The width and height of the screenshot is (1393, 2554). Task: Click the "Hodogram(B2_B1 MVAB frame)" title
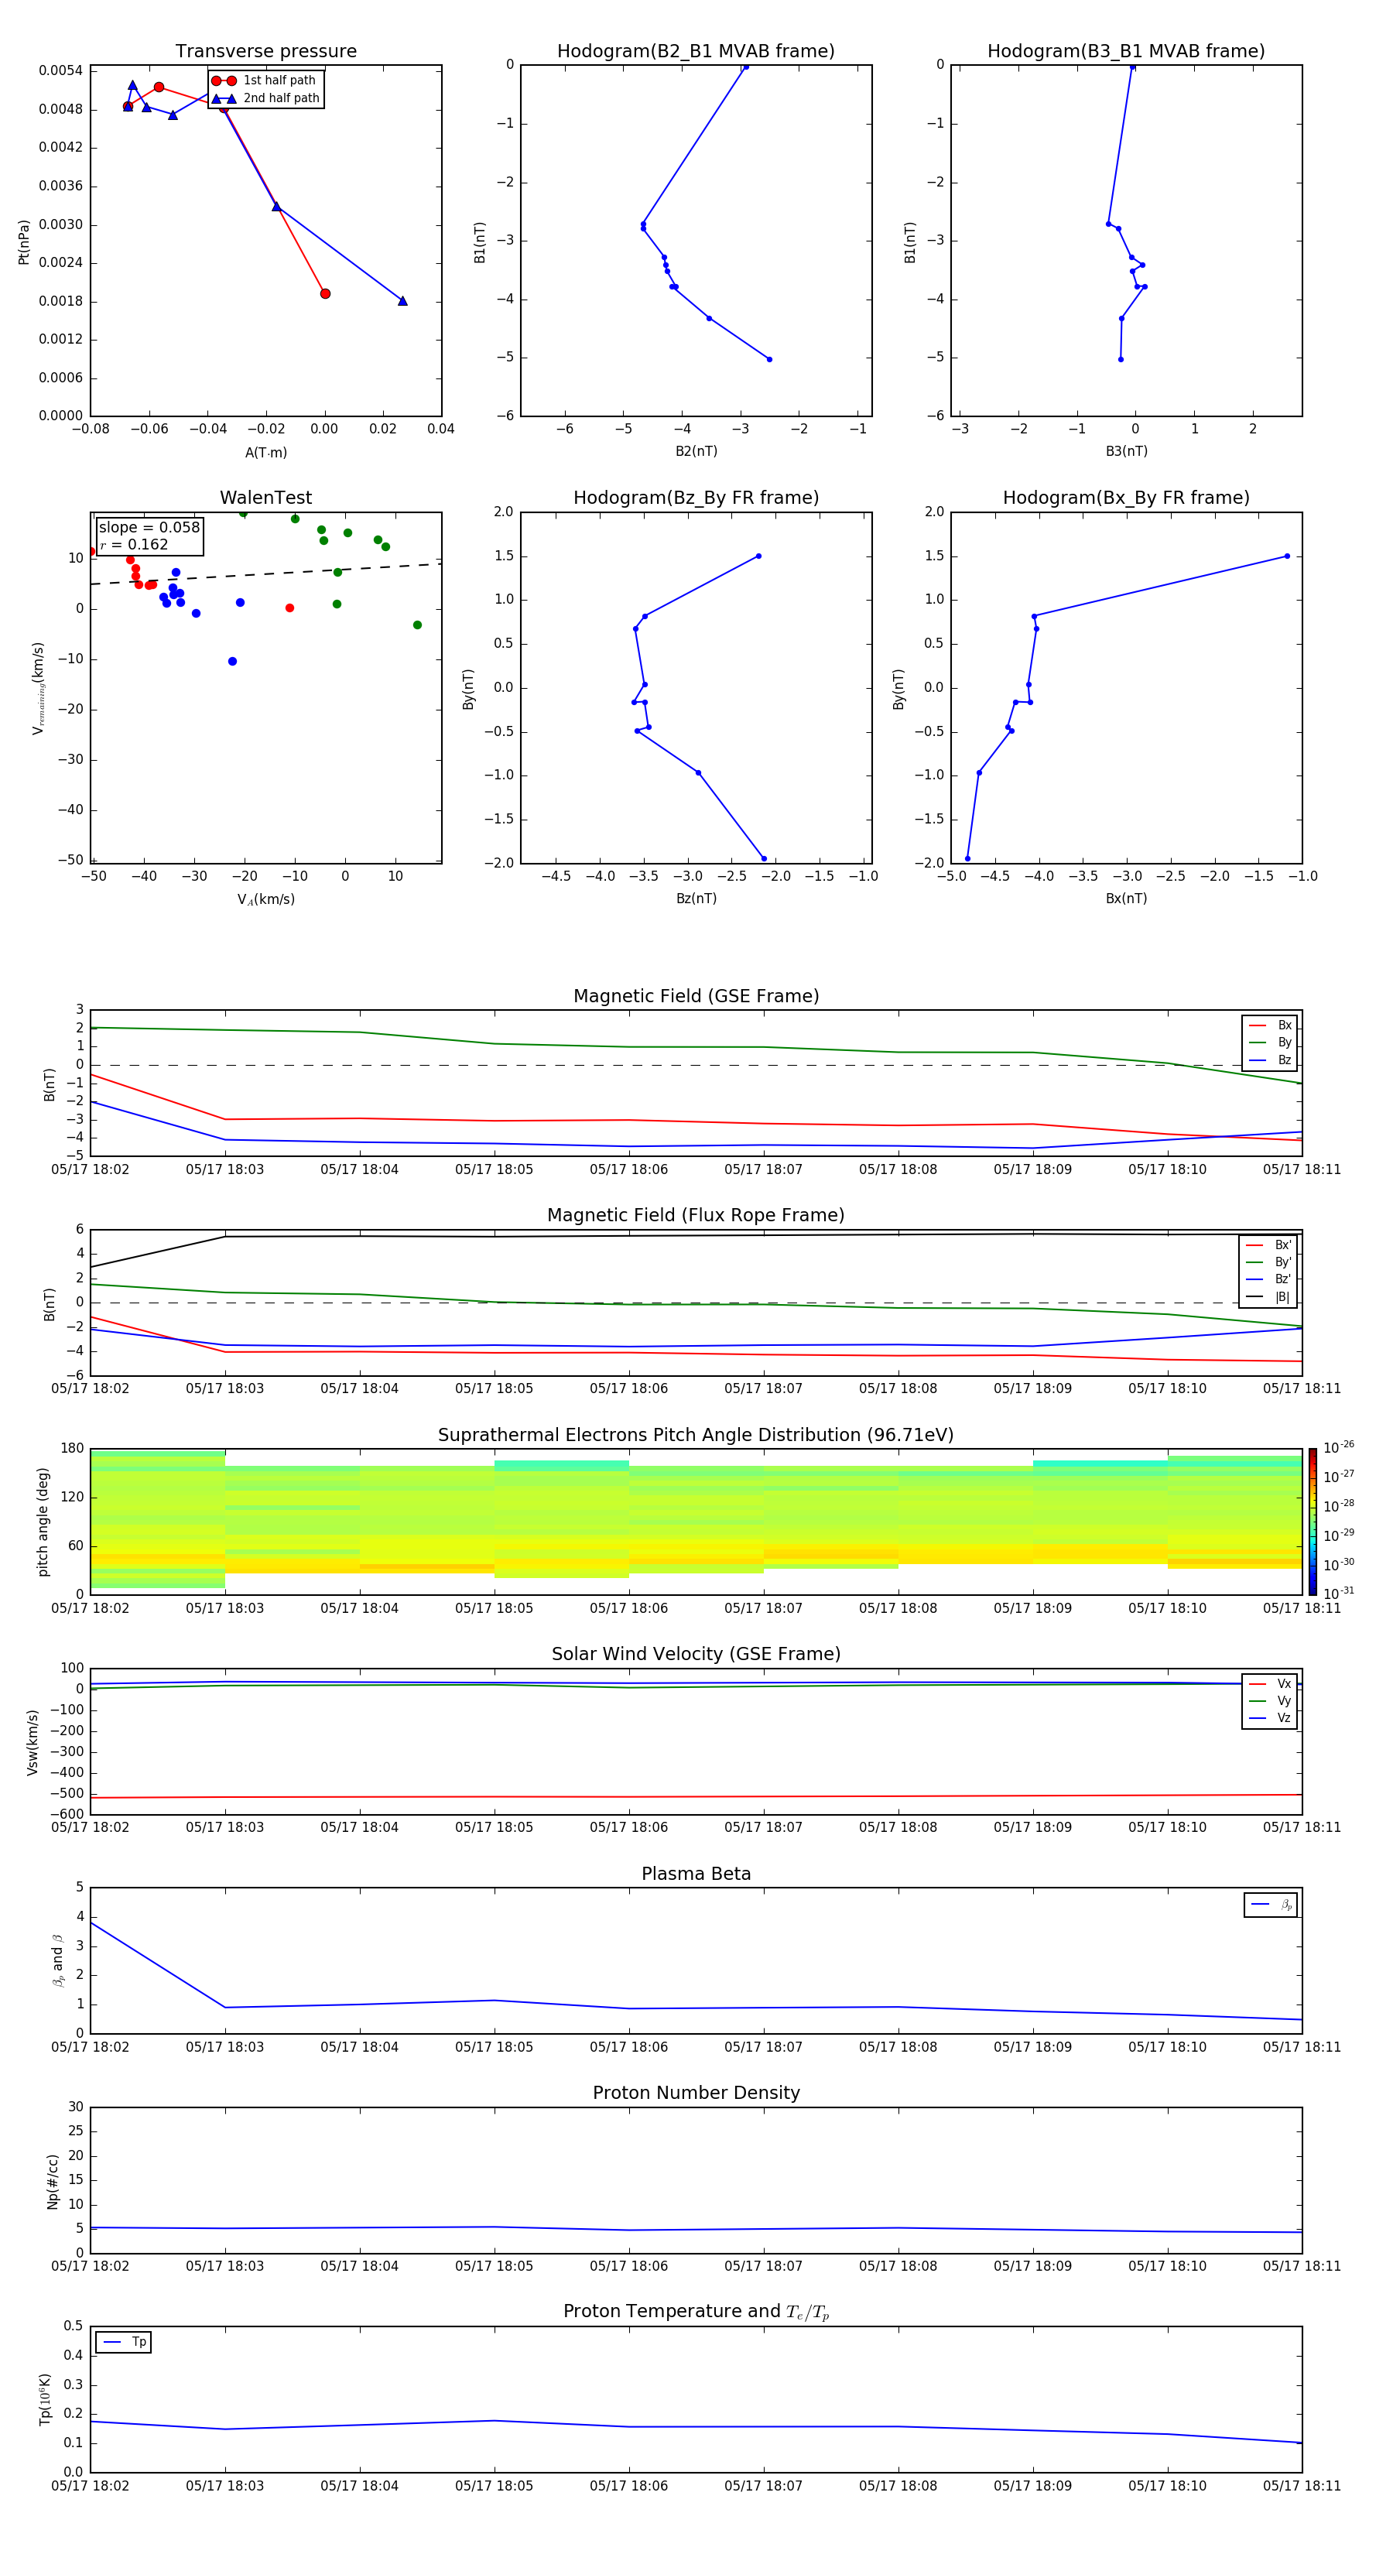[x=696, y=52]
